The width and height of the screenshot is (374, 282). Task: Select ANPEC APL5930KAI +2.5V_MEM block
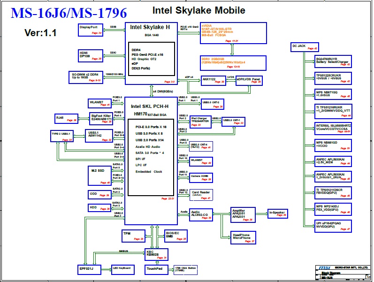[x=333, y=161]
